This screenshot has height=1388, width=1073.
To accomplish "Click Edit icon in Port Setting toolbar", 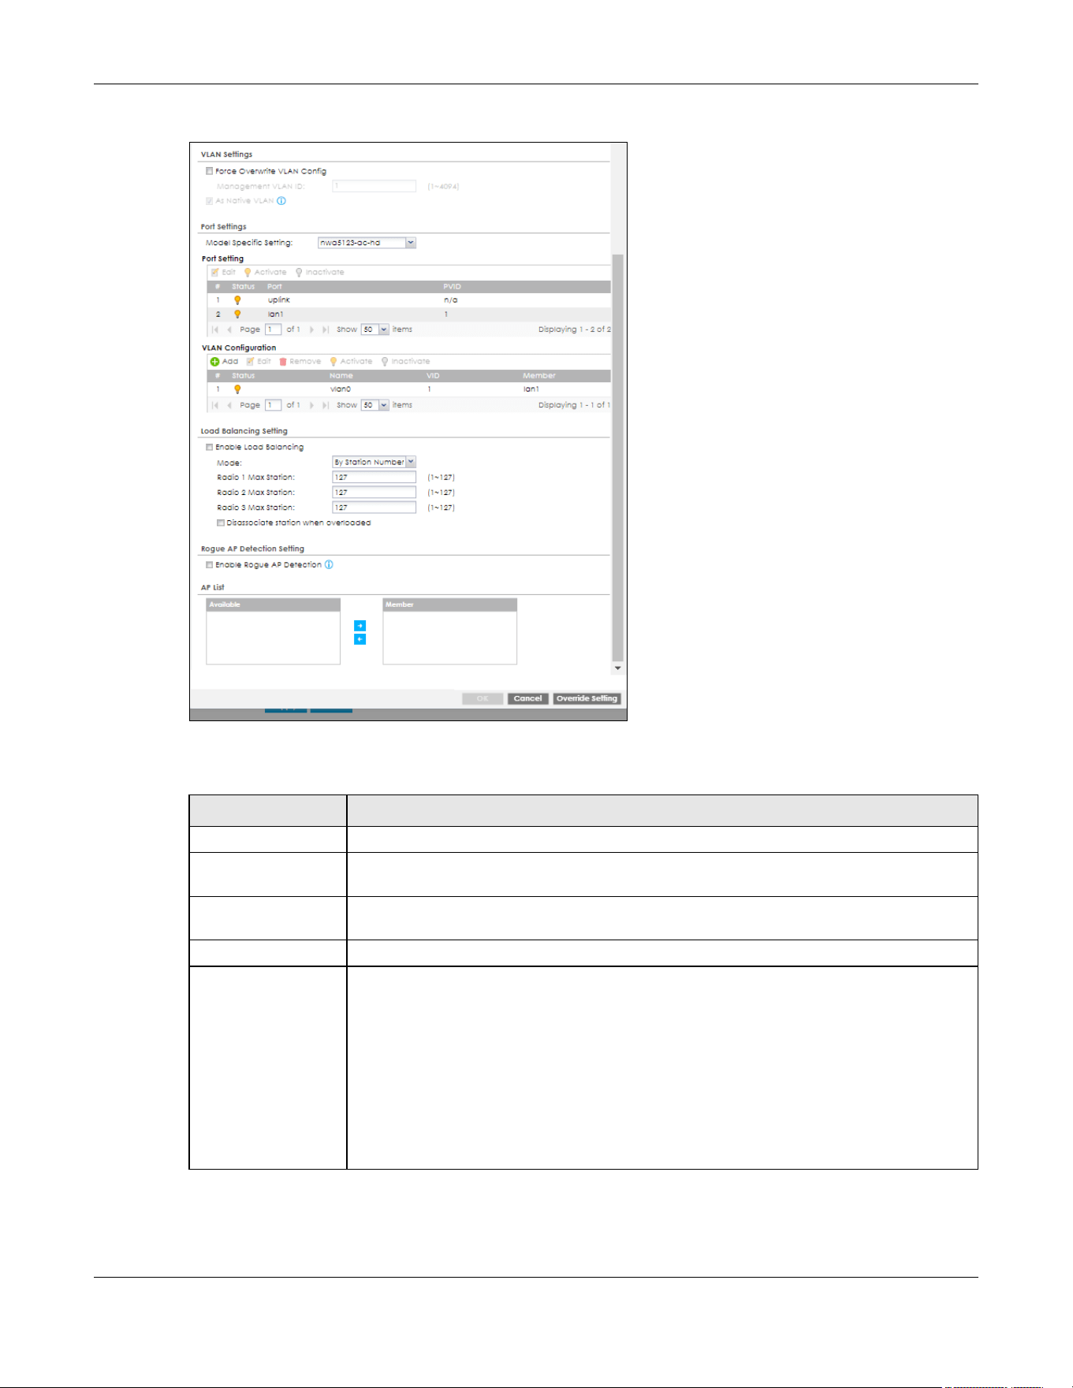I will point(214,273).
